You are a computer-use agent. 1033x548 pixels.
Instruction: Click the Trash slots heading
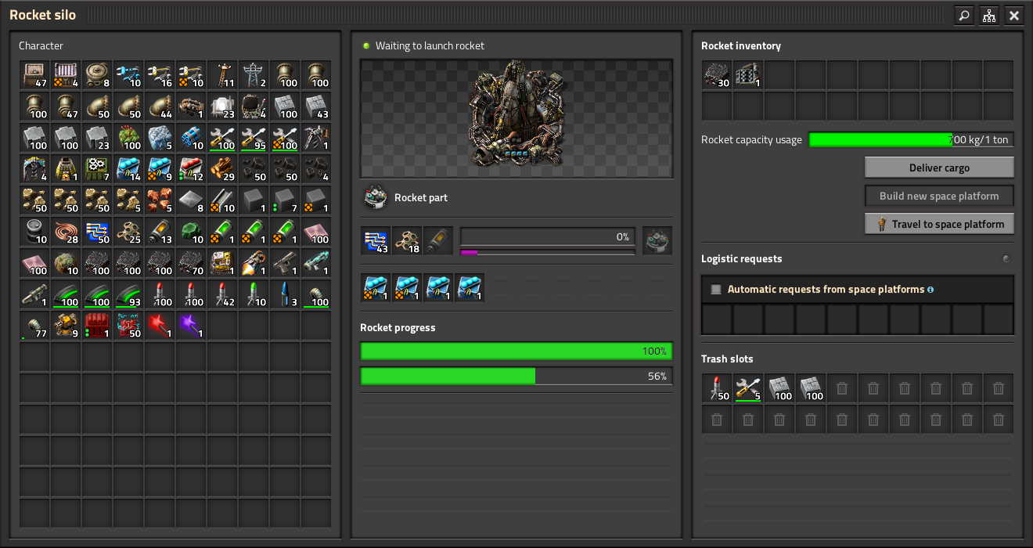pos(727,359)
